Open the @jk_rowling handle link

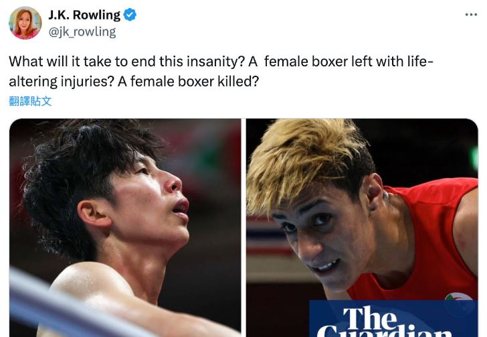(82, 31)
